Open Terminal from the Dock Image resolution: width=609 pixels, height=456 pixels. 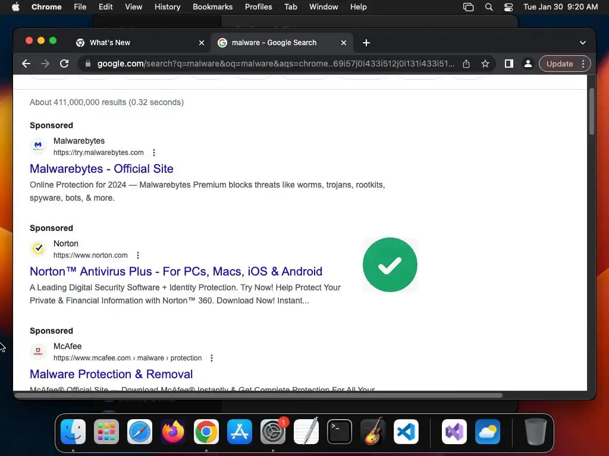point(340,432)
